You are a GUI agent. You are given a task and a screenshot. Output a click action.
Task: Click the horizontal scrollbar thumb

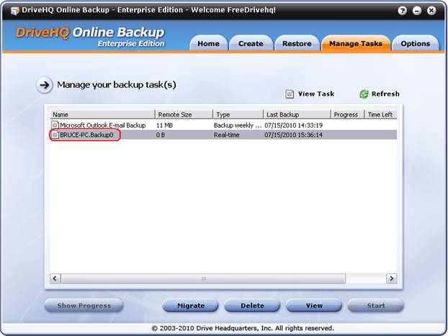click(x=203, y=278)
